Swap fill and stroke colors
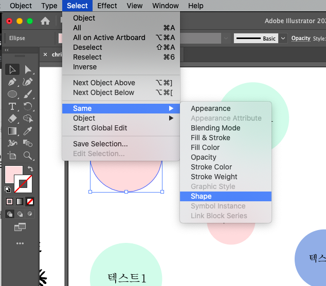The width and height of the screenshot is (326, 286). click(x=30, y=168)
